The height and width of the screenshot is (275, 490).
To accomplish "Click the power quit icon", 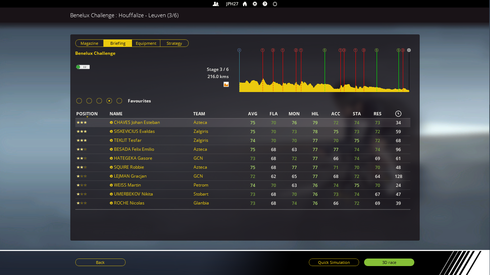I will point(275,4).
